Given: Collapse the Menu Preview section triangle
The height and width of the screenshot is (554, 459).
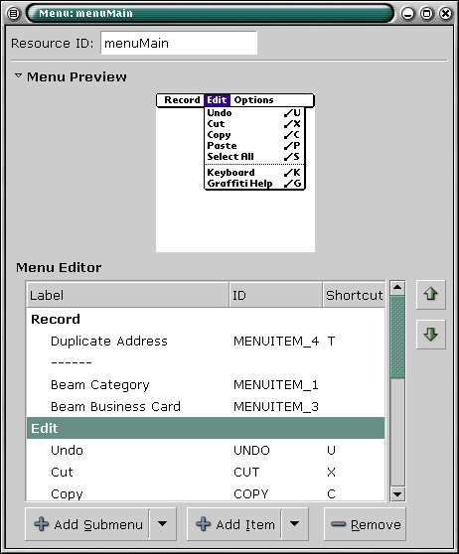Looking at the screenshot, I should [19, 75].
